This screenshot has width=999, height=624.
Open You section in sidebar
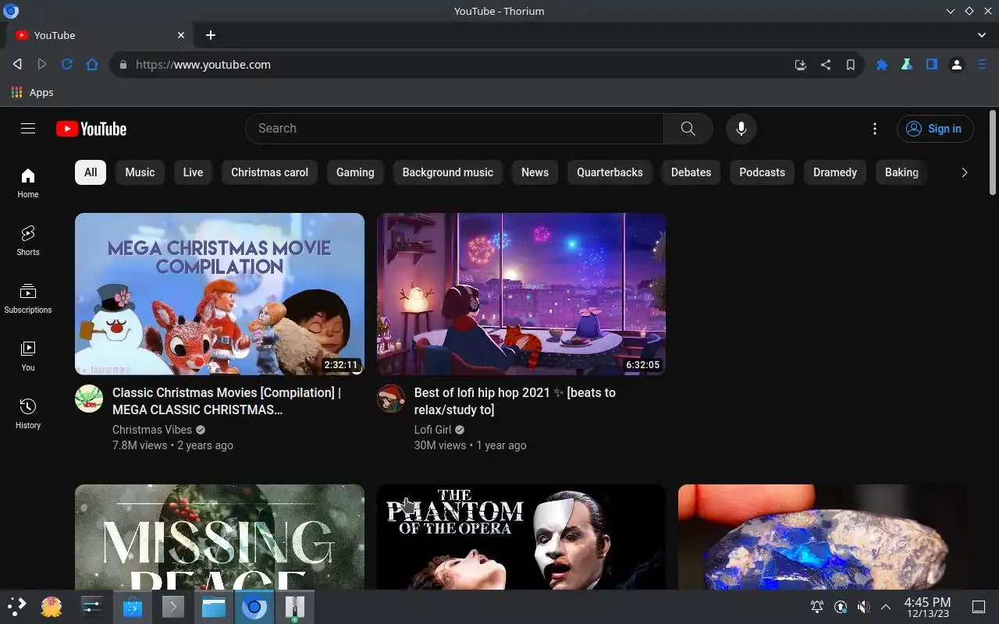[x=28, y=356]
